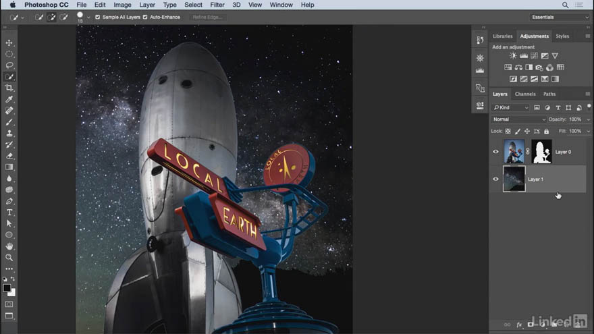Add a Curves adjustment
Image resolution: width=594 pixels, height=334 pixels.
[534, 55]
